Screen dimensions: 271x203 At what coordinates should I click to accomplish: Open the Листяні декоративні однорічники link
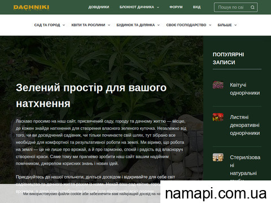[244, 125]
